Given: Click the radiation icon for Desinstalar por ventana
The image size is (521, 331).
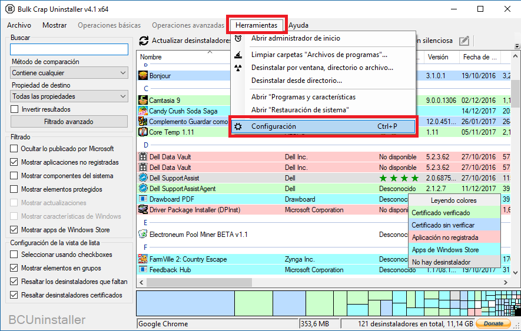Looking at the screenshot, I should click(x=238, y=68).
